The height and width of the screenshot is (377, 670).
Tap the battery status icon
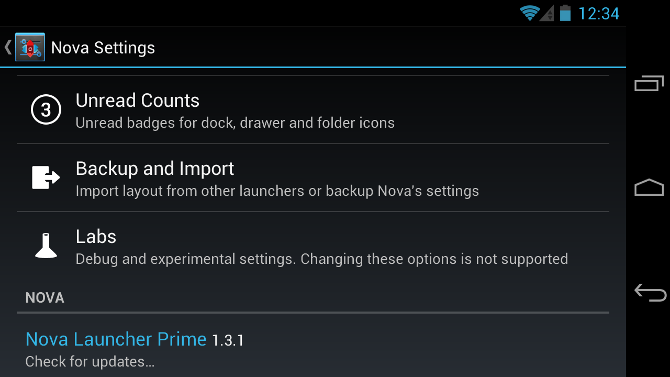pyautogui.click(x=565, y=13)
